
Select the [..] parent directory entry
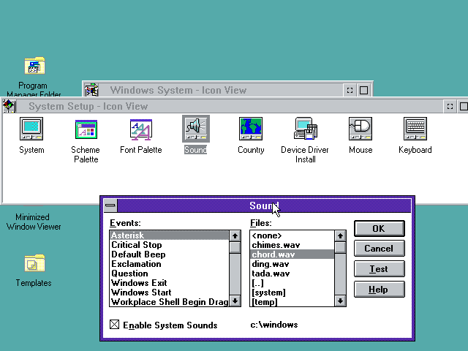(292, 283)
